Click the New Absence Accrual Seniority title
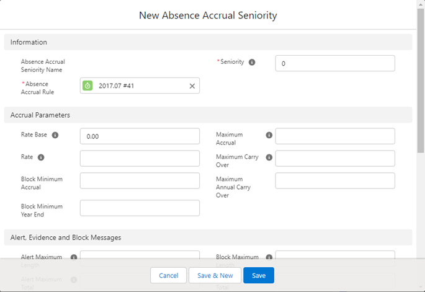This screenshot has height=292, width=425. pyautogui.click(x=208, y=15)
